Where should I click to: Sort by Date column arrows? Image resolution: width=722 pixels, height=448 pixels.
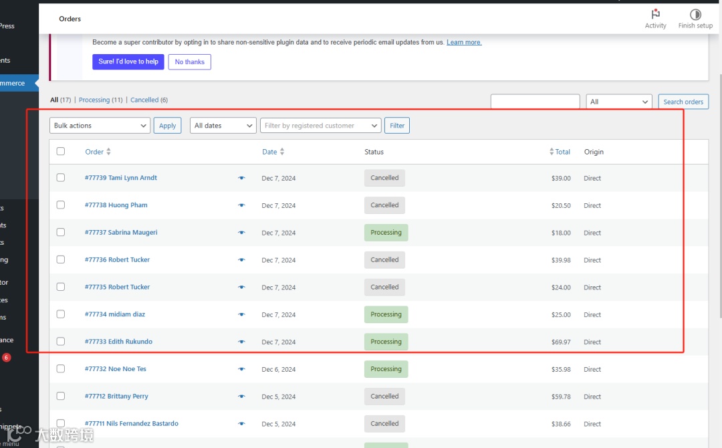[x=282, y=152]
